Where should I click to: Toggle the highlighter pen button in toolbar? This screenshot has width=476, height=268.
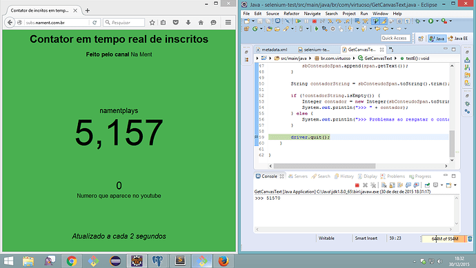(x=384, y=21)
